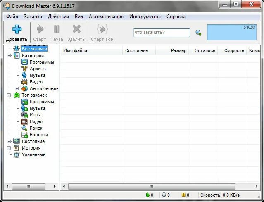Click the gamepad Игры icon
This screenshot has width=264, height=202.
pos(24,115)
